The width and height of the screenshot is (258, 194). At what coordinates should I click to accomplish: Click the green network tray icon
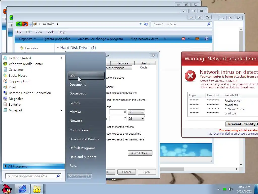tap(224, 189)
